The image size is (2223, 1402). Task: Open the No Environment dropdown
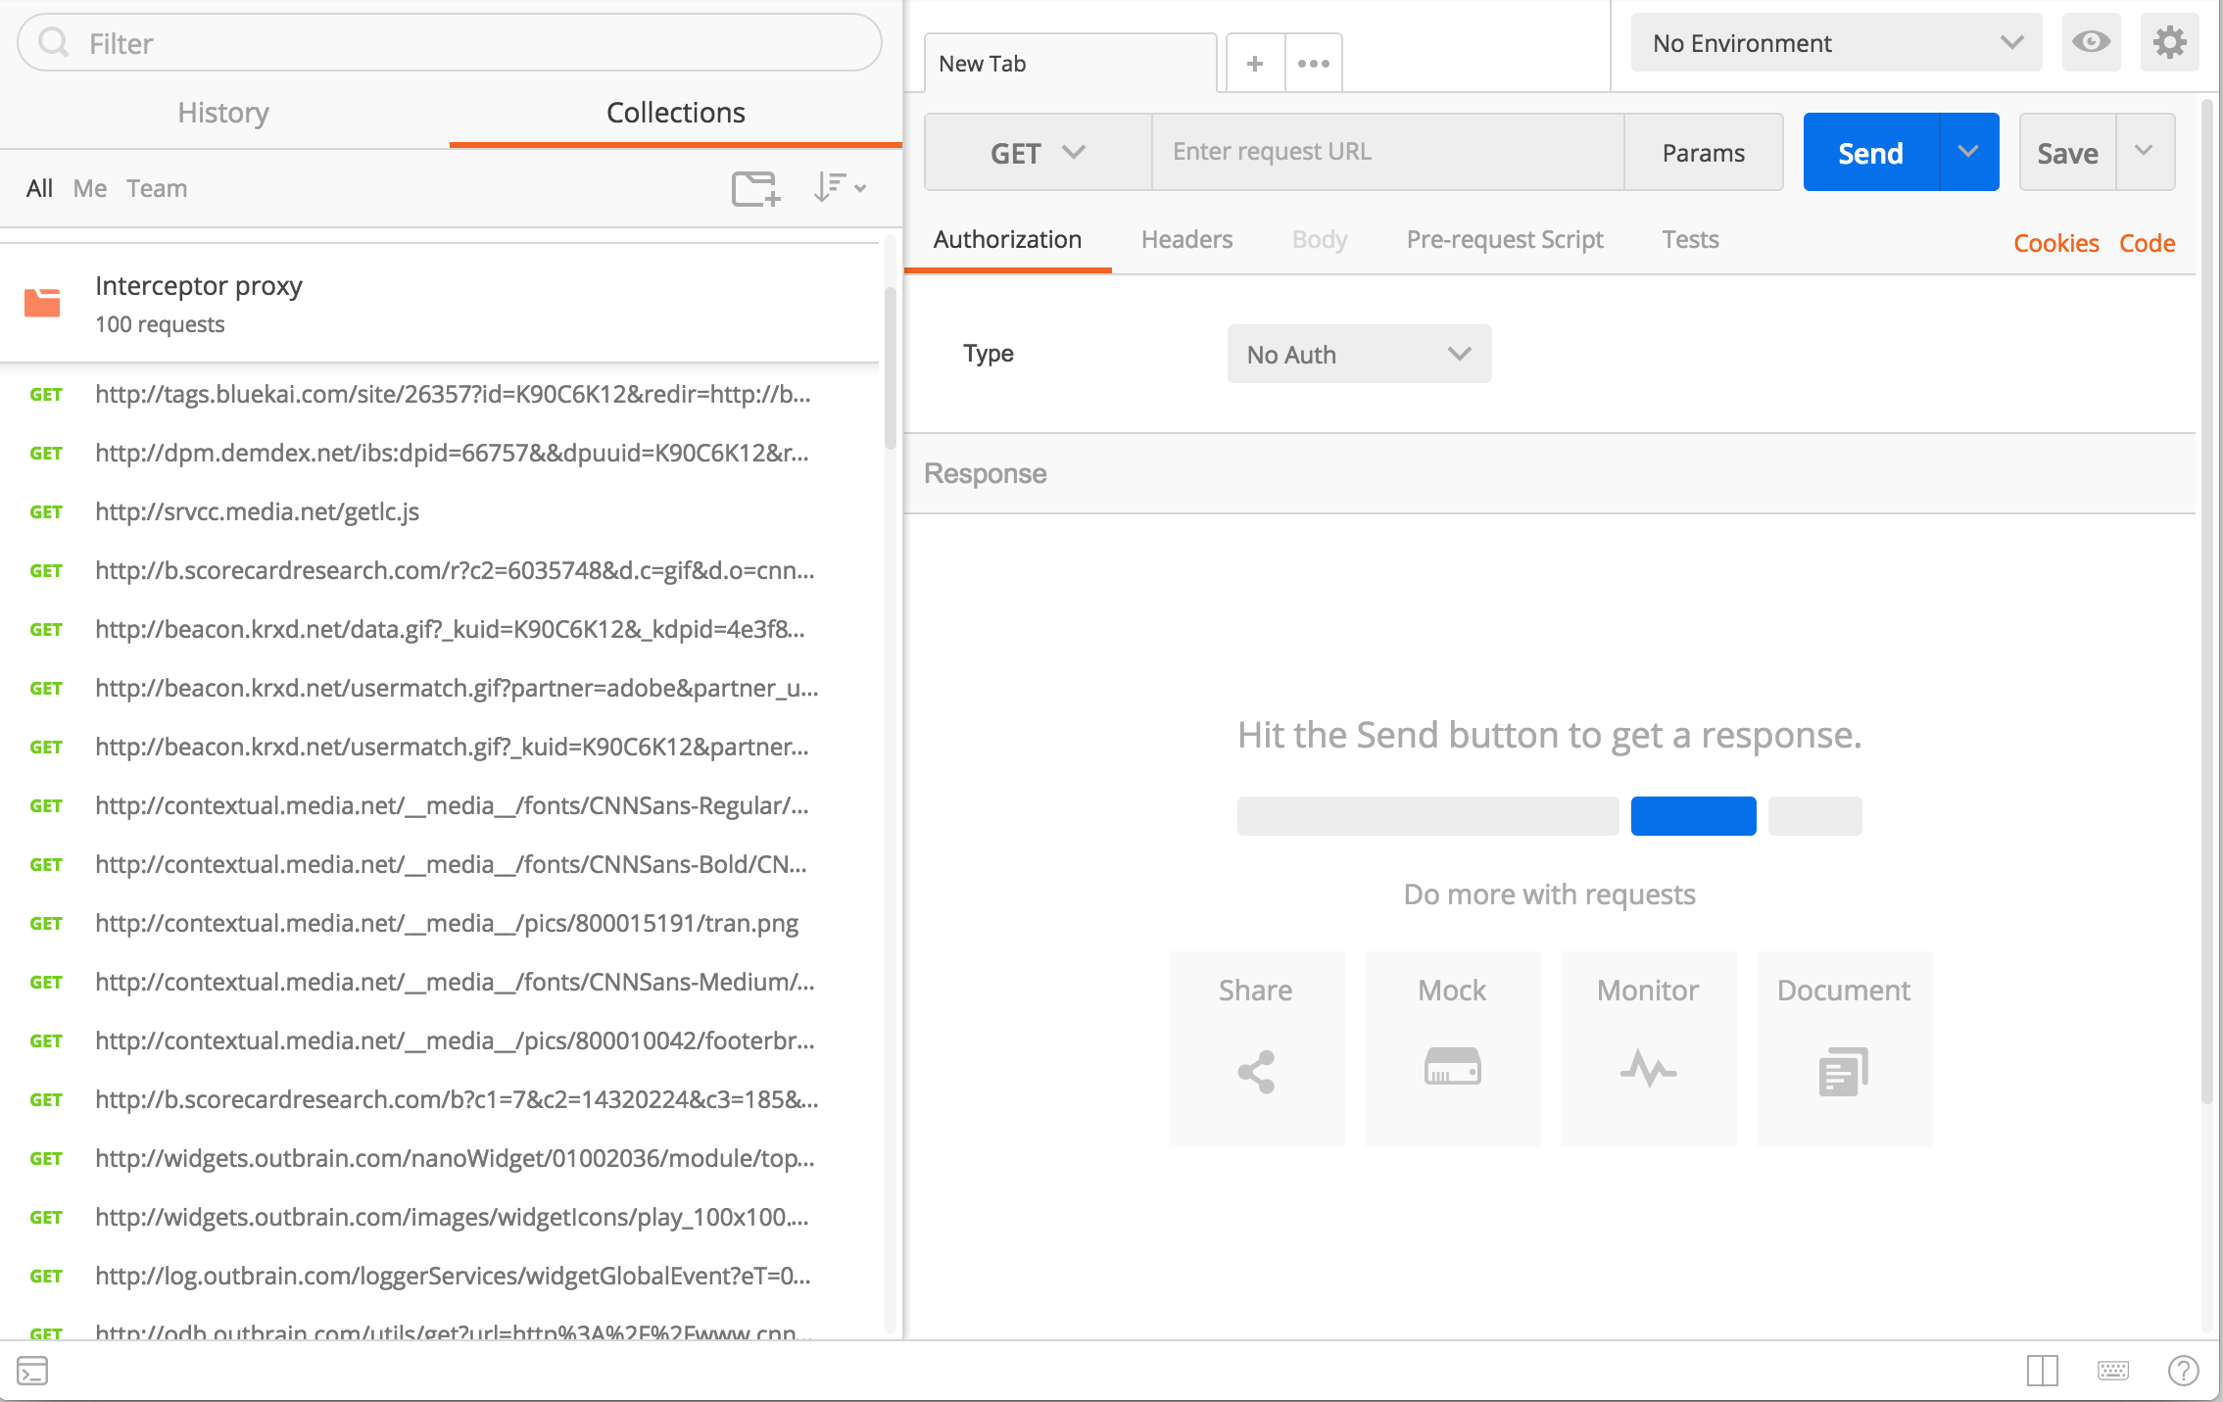click(x=1835, y=43)
